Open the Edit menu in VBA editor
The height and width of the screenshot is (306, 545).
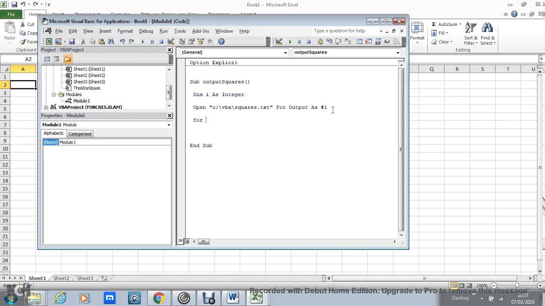[73, 31]
